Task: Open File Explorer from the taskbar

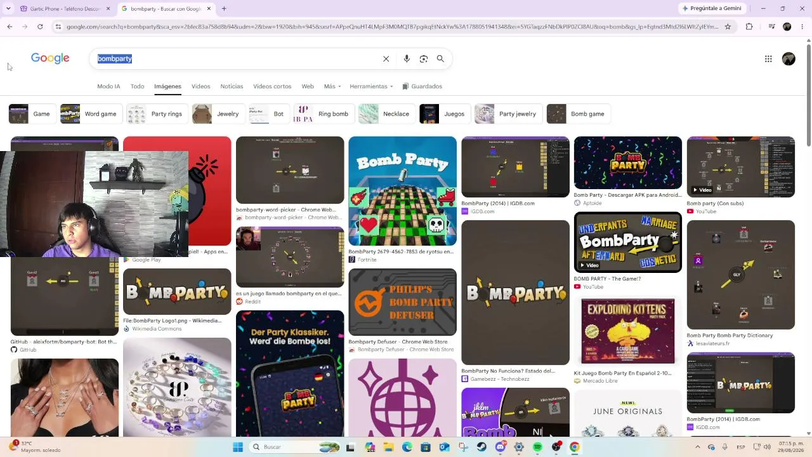Action: tap(389, 447)
